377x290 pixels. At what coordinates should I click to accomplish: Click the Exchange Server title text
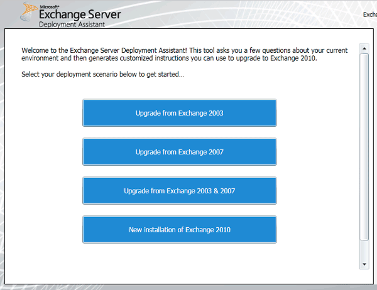pos(80,14)
